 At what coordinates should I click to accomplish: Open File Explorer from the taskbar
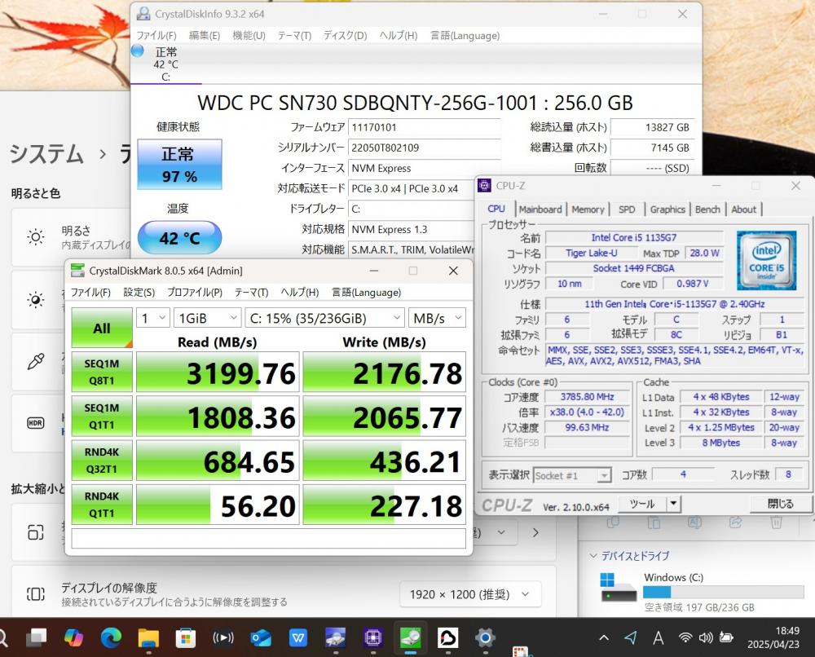point(148,637)
